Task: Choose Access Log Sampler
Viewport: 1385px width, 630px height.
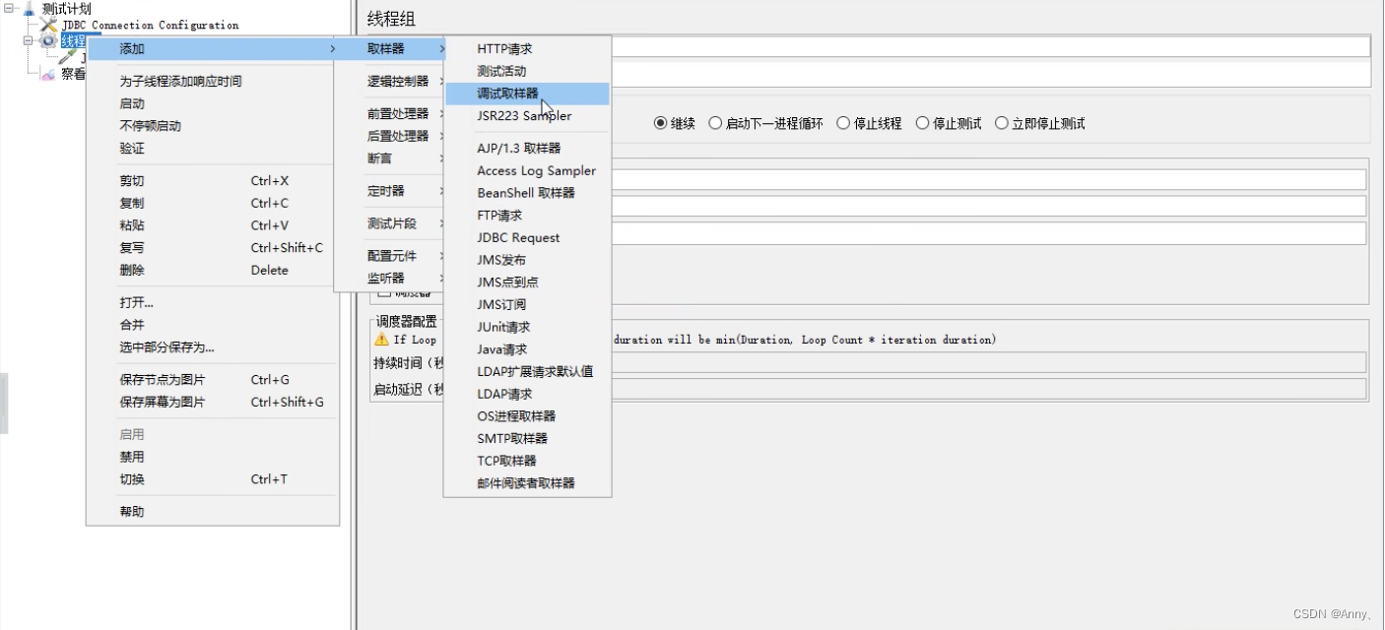Action: 527,170
